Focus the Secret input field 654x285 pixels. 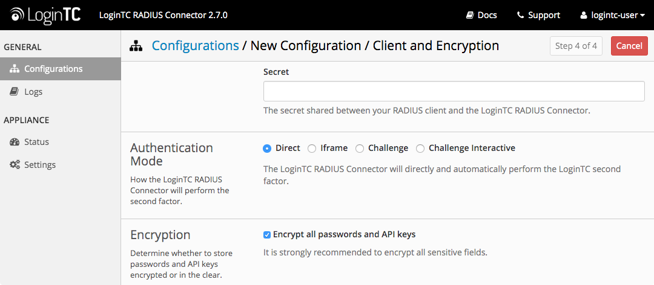point(454,91)
